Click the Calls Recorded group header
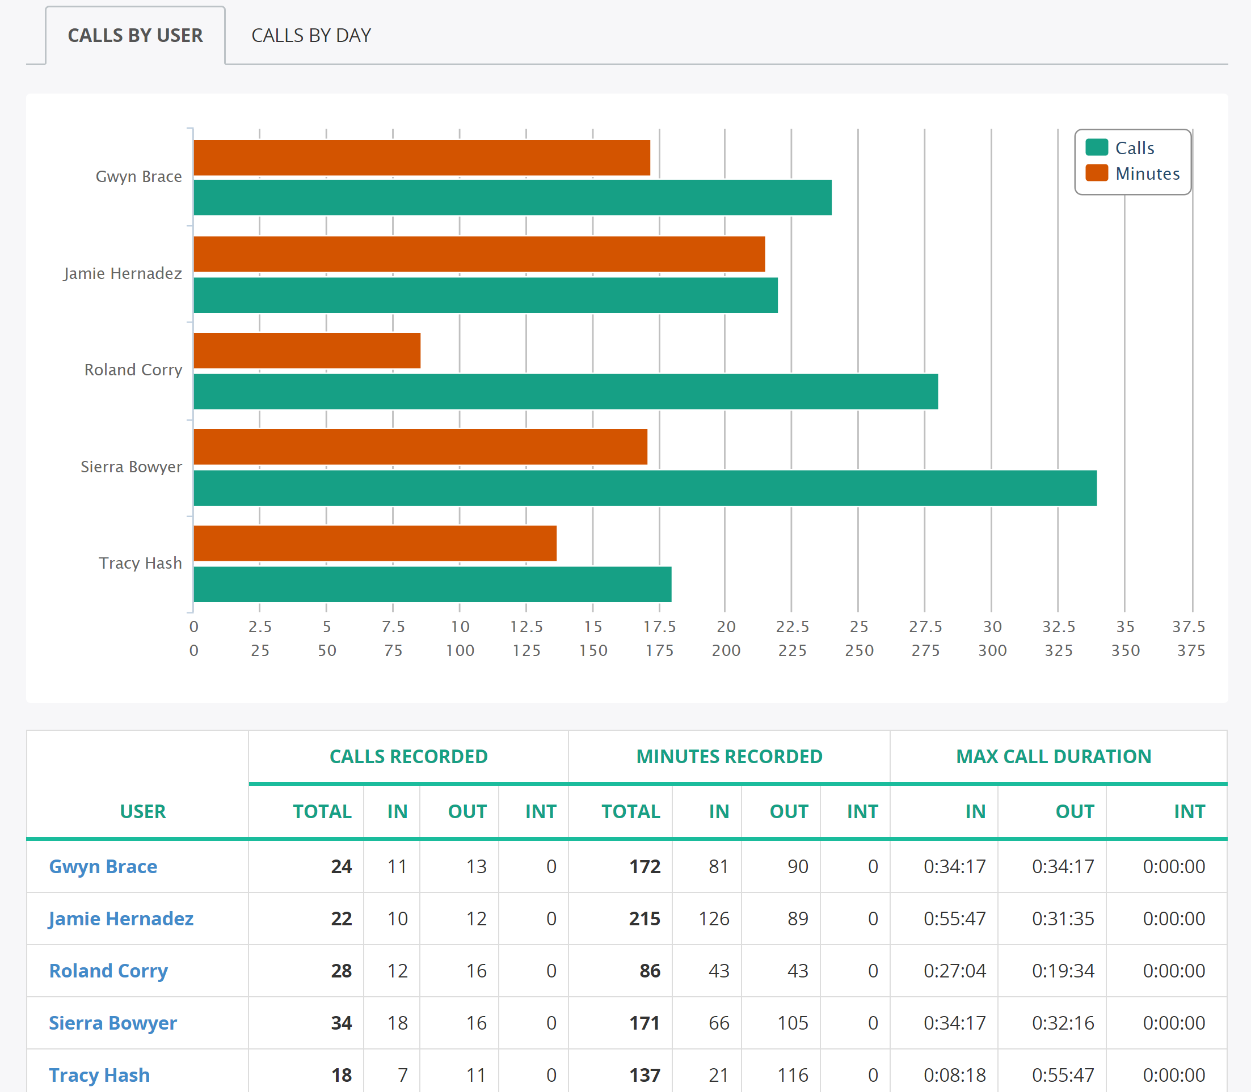 408,756
